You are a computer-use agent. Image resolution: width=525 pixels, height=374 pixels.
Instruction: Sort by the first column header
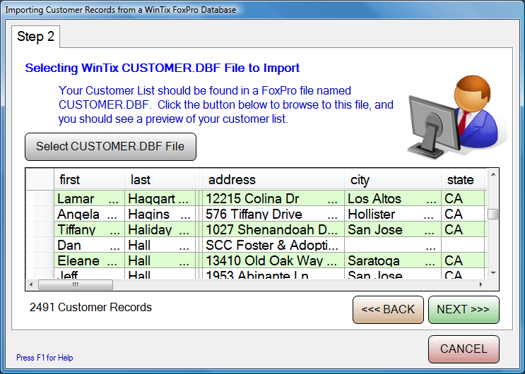[89, 180]
